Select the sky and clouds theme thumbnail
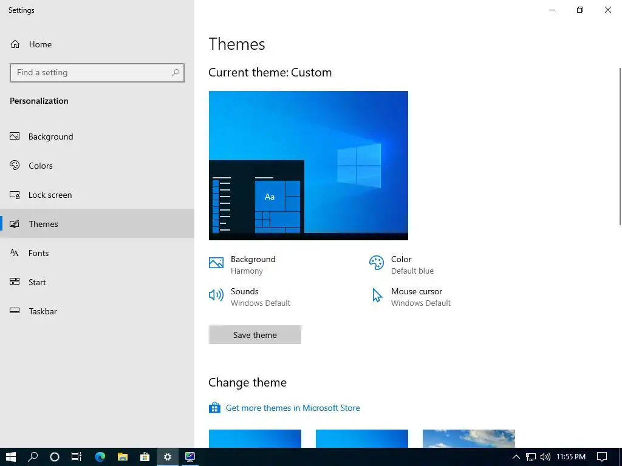Viewport: 622px width, 466px height. pyautogui.click(x=469, y=439)
